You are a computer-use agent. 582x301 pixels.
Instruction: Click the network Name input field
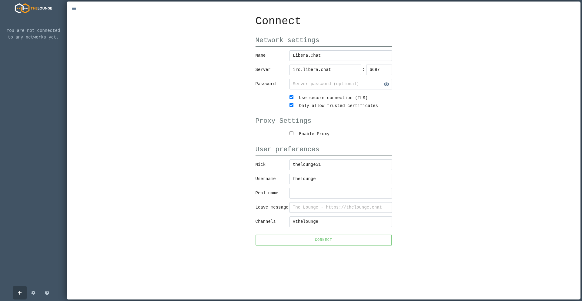pos(340,55)
